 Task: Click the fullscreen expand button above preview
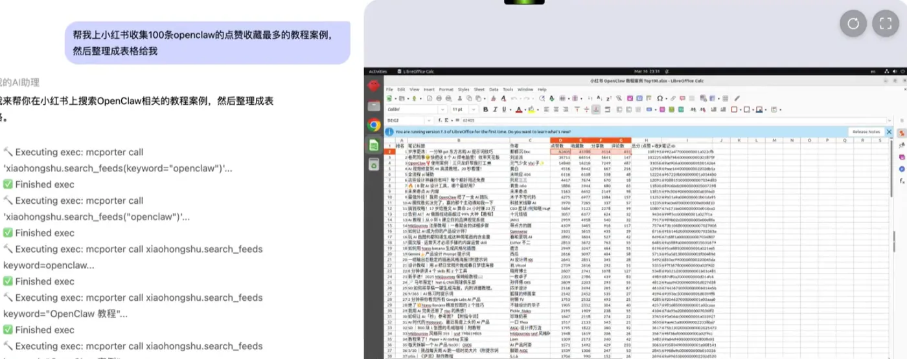click(x=886, y=24)
